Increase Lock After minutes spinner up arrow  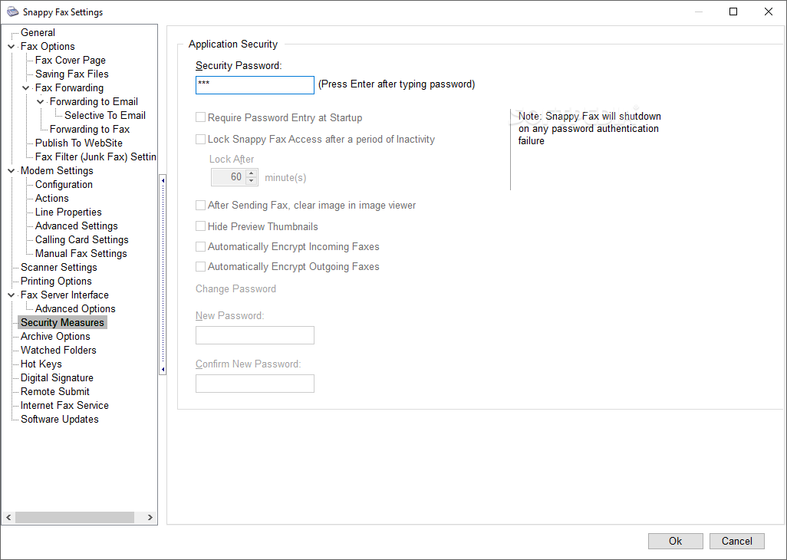pyautogui.click(x=252, y=173)
